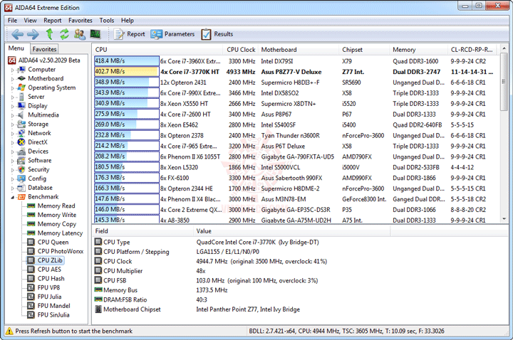Screen dimensions: 513x340
Task: Expand the Software tree node
Action: (x=12, y=161)
